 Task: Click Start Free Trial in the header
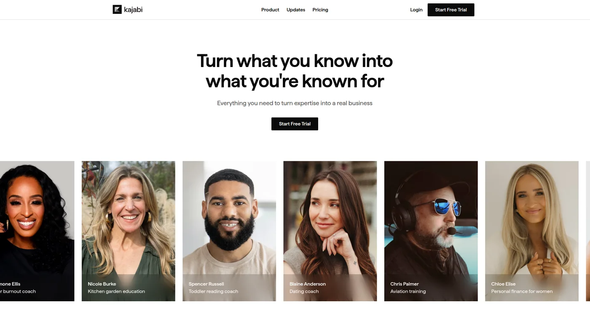point(451,10)
